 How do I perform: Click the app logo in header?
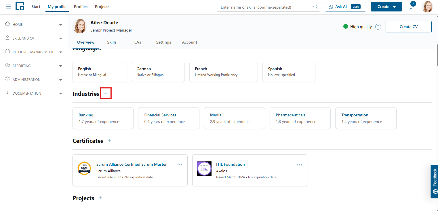point(20,6)
